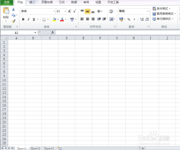Click the Increase Decimal icon
This screenshot has height=150, width=180.
142,19
